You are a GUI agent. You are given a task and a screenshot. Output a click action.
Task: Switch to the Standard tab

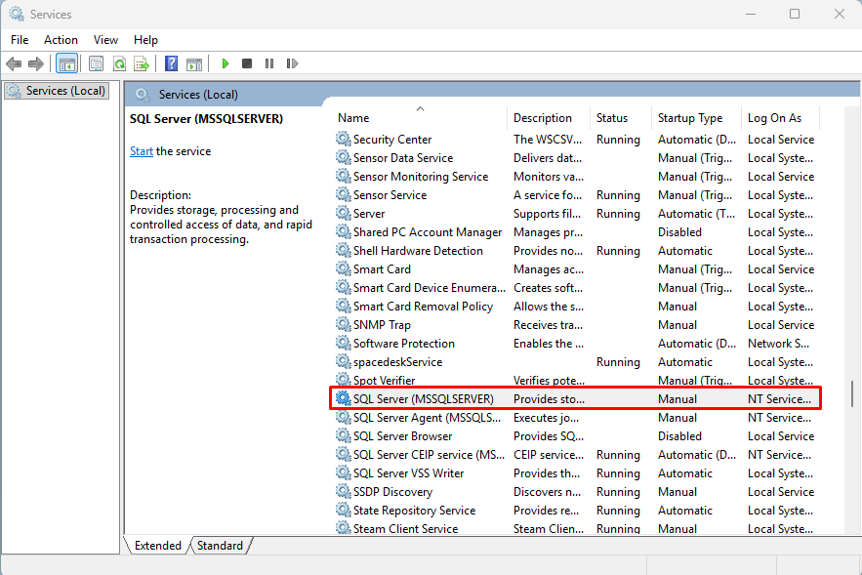click(x=220, y=546)
